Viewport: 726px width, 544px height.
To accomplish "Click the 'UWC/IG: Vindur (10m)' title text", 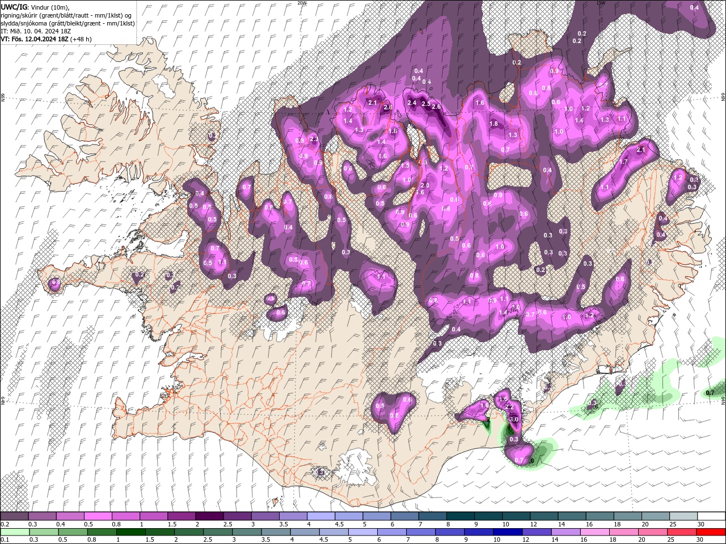I will click(x=35, y=7).
